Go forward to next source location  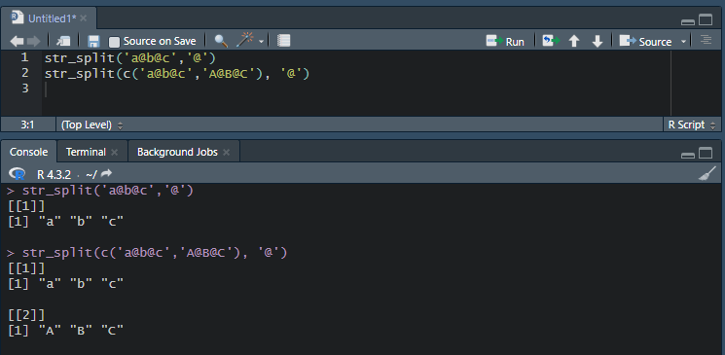[x=33, y=41]
